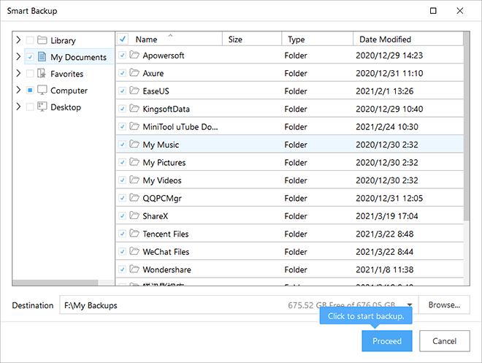Click the EaseUS folder icon
Image resolution: width=482 pixels, height=363 pixels.
pyautogui.click(x=134, y=91)
